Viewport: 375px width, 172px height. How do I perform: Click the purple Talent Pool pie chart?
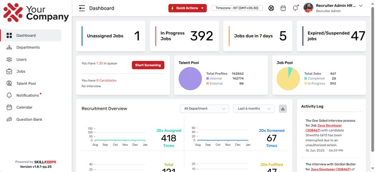[x=190, y=79]
